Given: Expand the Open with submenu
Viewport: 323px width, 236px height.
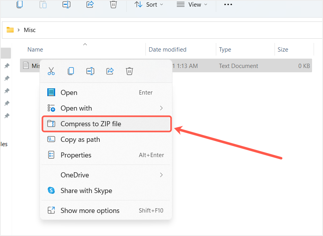Looking at the screenshot, I should click(x=106, y=108).
